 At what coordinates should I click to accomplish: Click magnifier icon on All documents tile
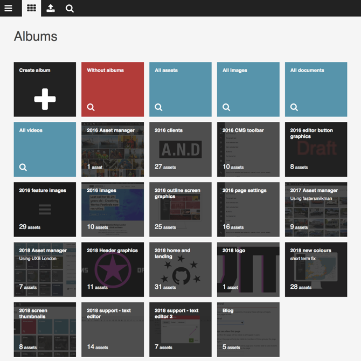[x=294, y=107]
